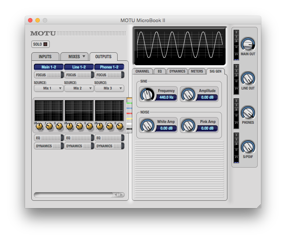Screen dimensions: 286x242
Task: Click the S/PDIF volume knob
Action: pos(248,147)
